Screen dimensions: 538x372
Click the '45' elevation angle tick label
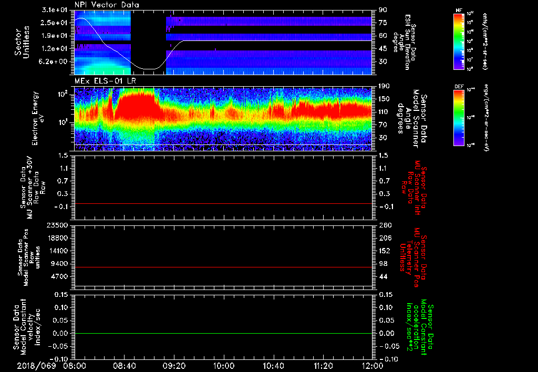pyautogui.click(x=383, y=49)
